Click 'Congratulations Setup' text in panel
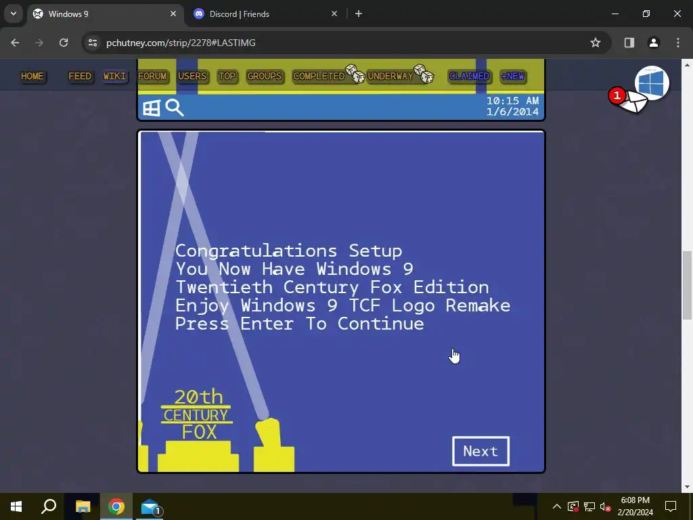693x520 pixels. point(288,251)
